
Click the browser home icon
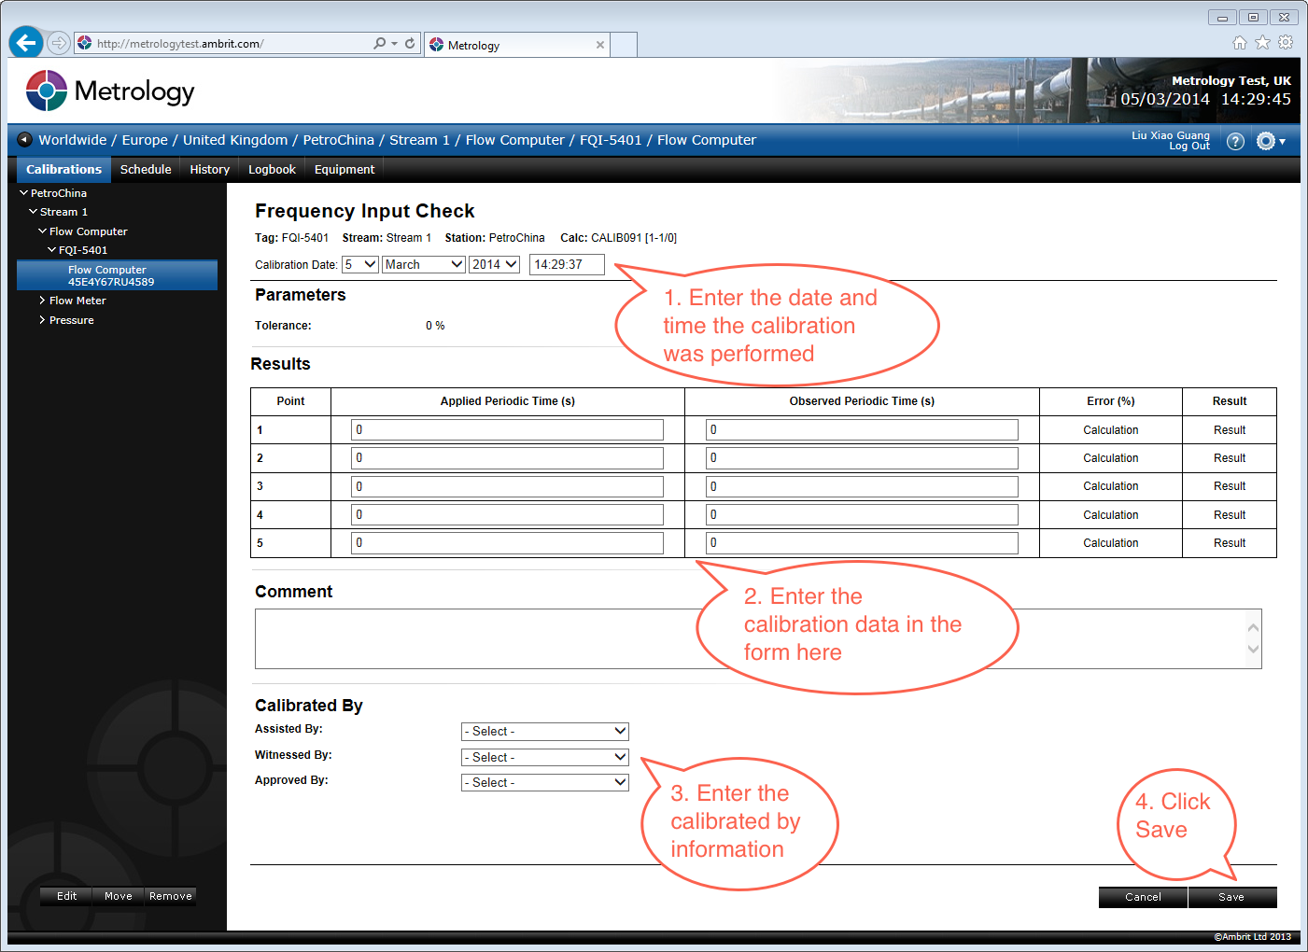pyautogui.click(x=1239, y=42)
